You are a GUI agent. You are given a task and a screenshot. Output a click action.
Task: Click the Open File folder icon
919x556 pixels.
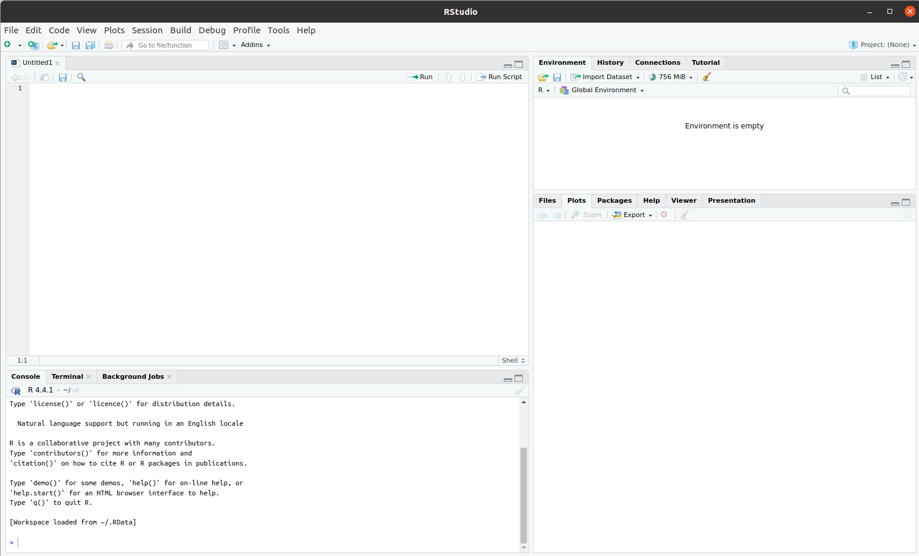pos(52,45)
